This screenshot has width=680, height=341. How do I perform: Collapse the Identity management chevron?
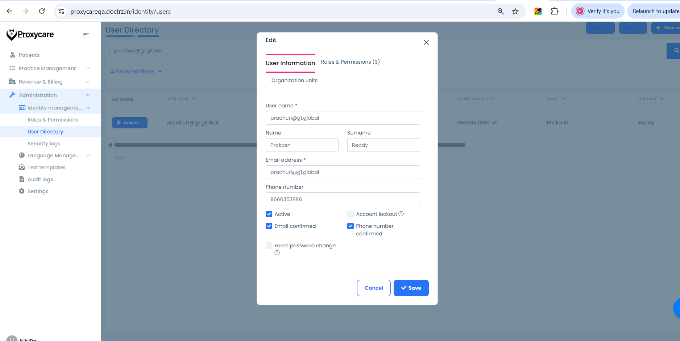coord(88,108)
